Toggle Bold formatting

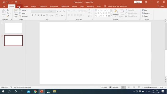coord(32,15)
